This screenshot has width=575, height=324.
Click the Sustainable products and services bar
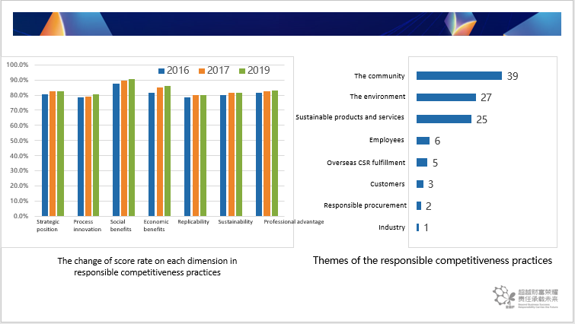click(x=444, y=119)
